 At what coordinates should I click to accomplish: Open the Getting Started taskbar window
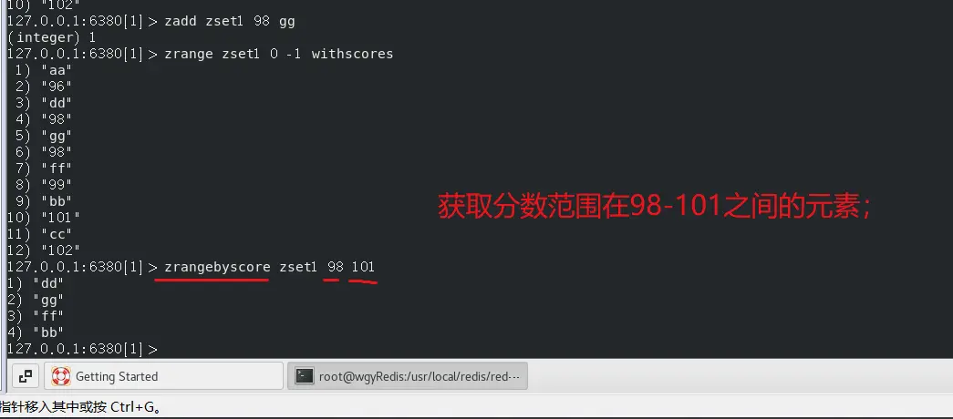click(163, 376)
